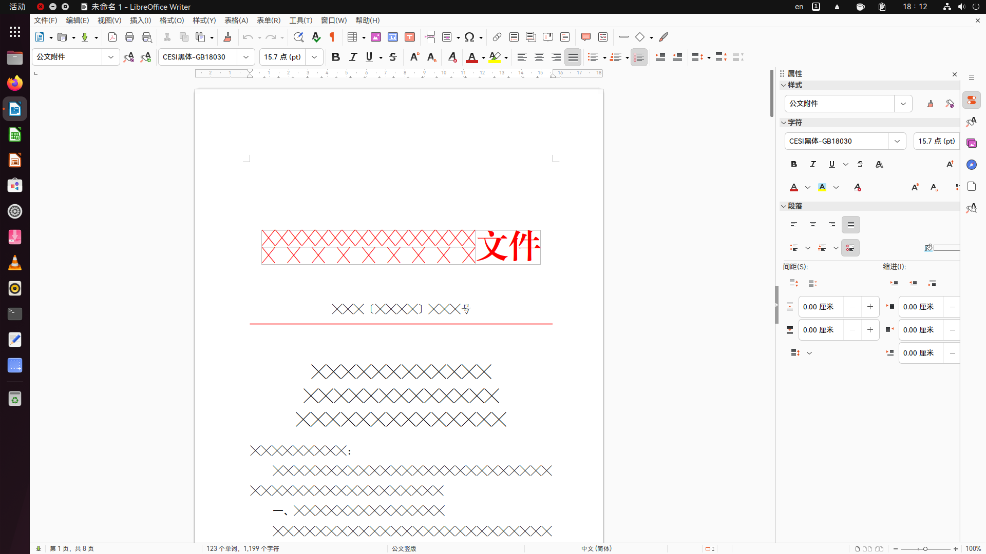Click the Copy icon
This screenshot has height=554, width=986.
[184, 37]
